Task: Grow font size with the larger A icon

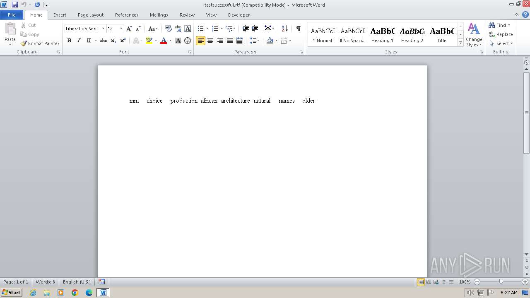Action: tap(129, 29)
